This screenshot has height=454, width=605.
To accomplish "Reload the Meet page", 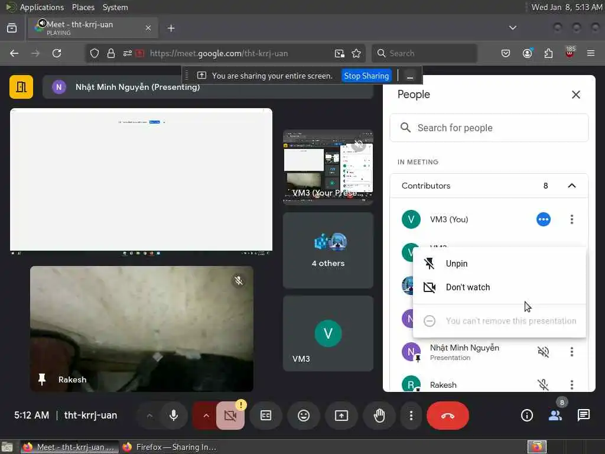I will pyautogui.click(x=57, y=53).
